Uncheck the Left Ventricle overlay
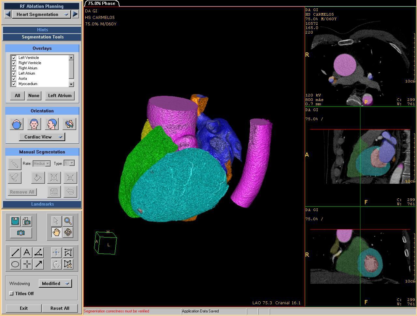Image resolution: width=417 pixels, height=316 pixels. pyautogui.click(x=14, y=58)
